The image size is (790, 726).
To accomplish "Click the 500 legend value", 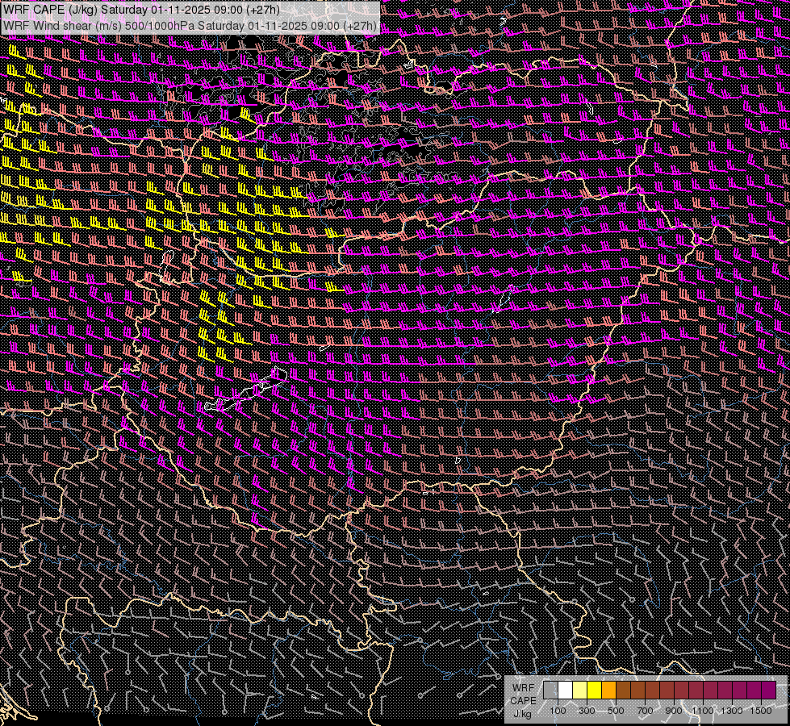I will coord(616,711).
